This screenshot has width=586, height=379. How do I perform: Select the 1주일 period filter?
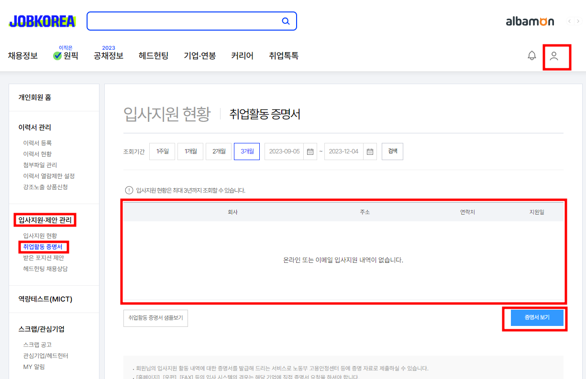pyautogui.click(x=162, y=151)
